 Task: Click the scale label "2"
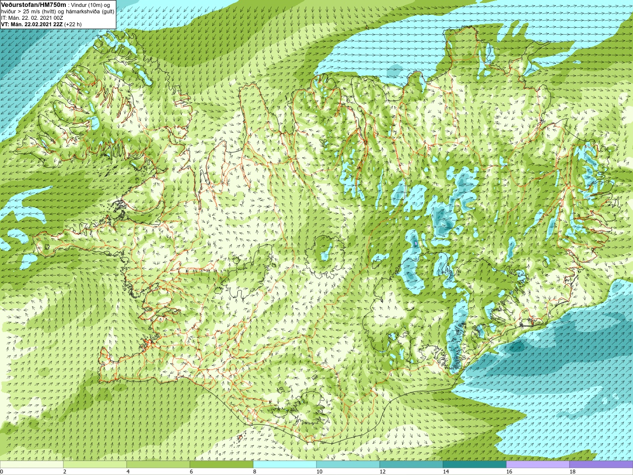coord(65,472)
